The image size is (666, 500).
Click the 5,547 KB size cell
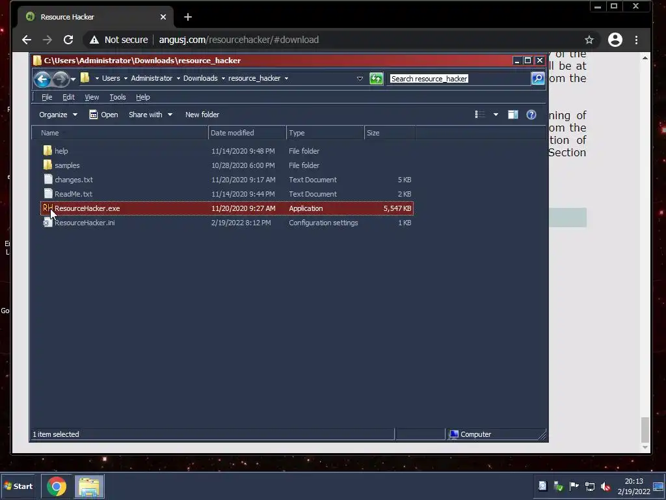tap(397, 208)
